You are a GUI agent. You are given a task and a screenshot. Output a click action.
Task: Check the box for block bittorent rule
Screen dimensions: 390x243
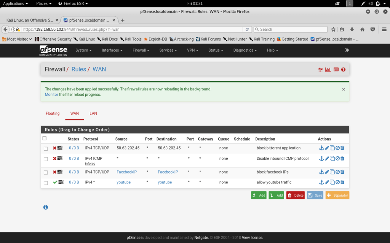coord(46,148)
